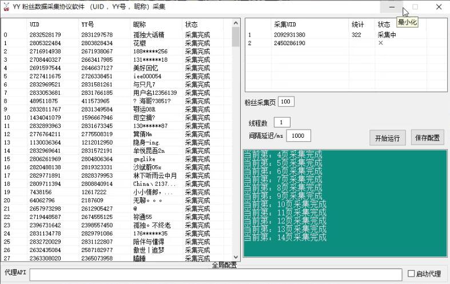This screenshot has width=450, height=284.
Task: Click the app icon in title bar
Action: click(x=6, y=7)
